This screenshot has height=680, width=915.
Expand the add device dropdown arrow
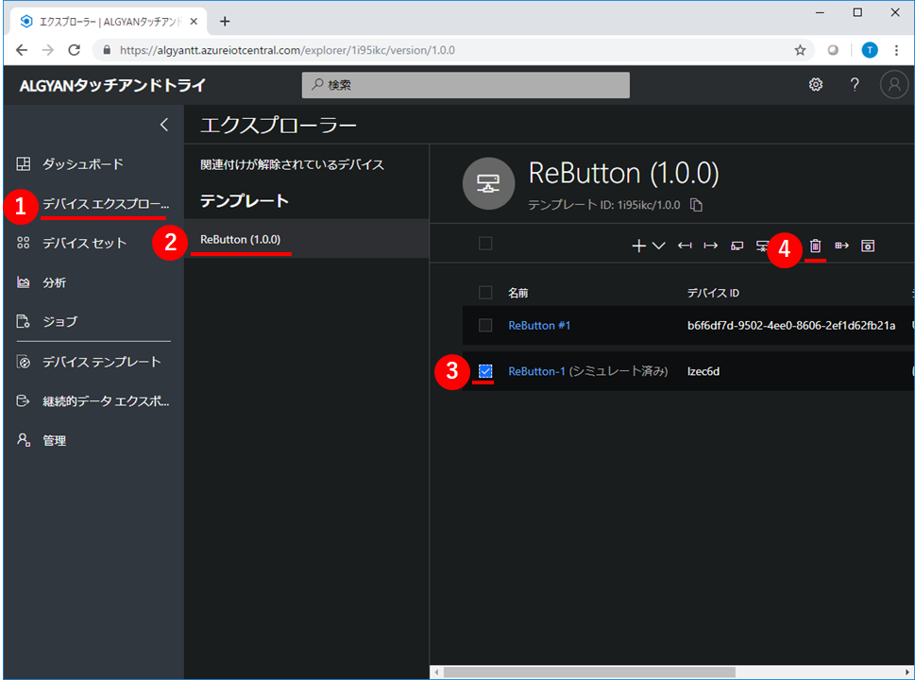(x=658, y=246)
